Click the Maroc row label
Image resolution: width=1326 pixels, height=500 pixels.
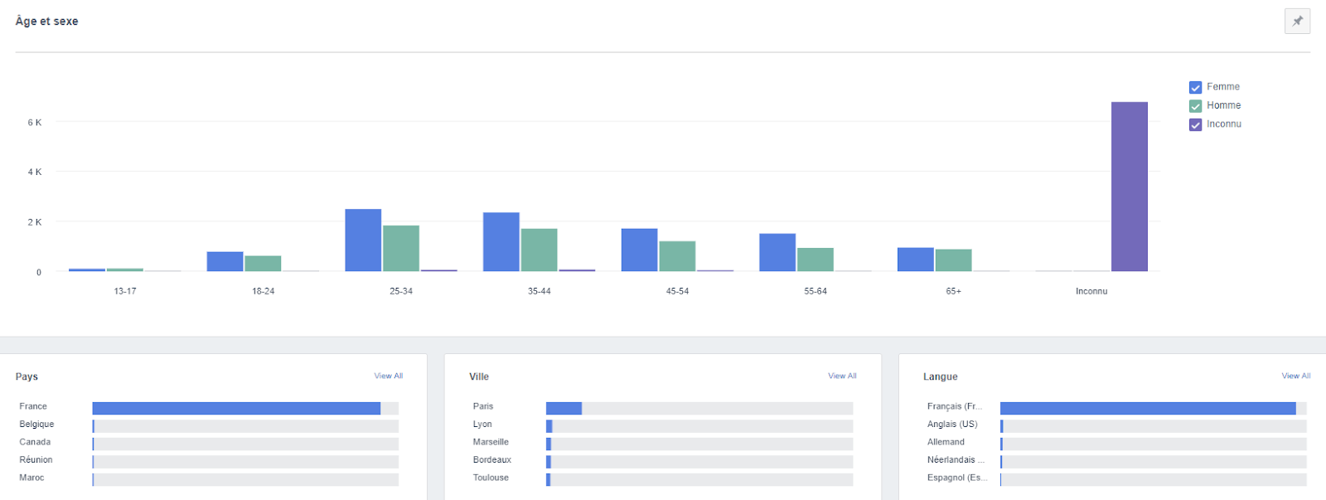(31, 478)
